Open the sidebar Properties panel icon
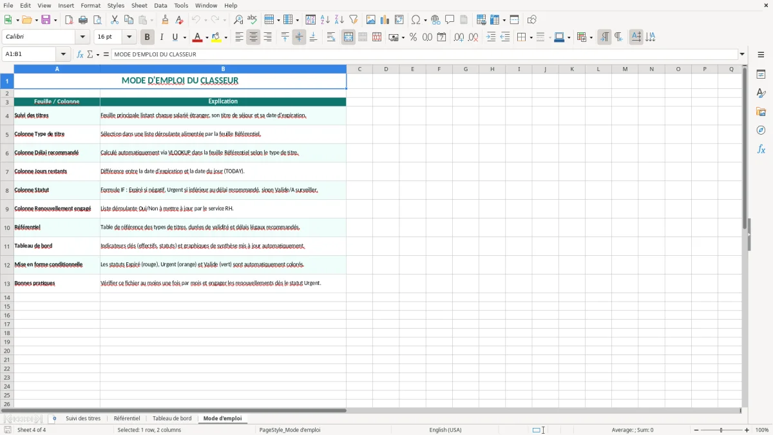Screen dimensions: 773x435 [x=761, y=75]
